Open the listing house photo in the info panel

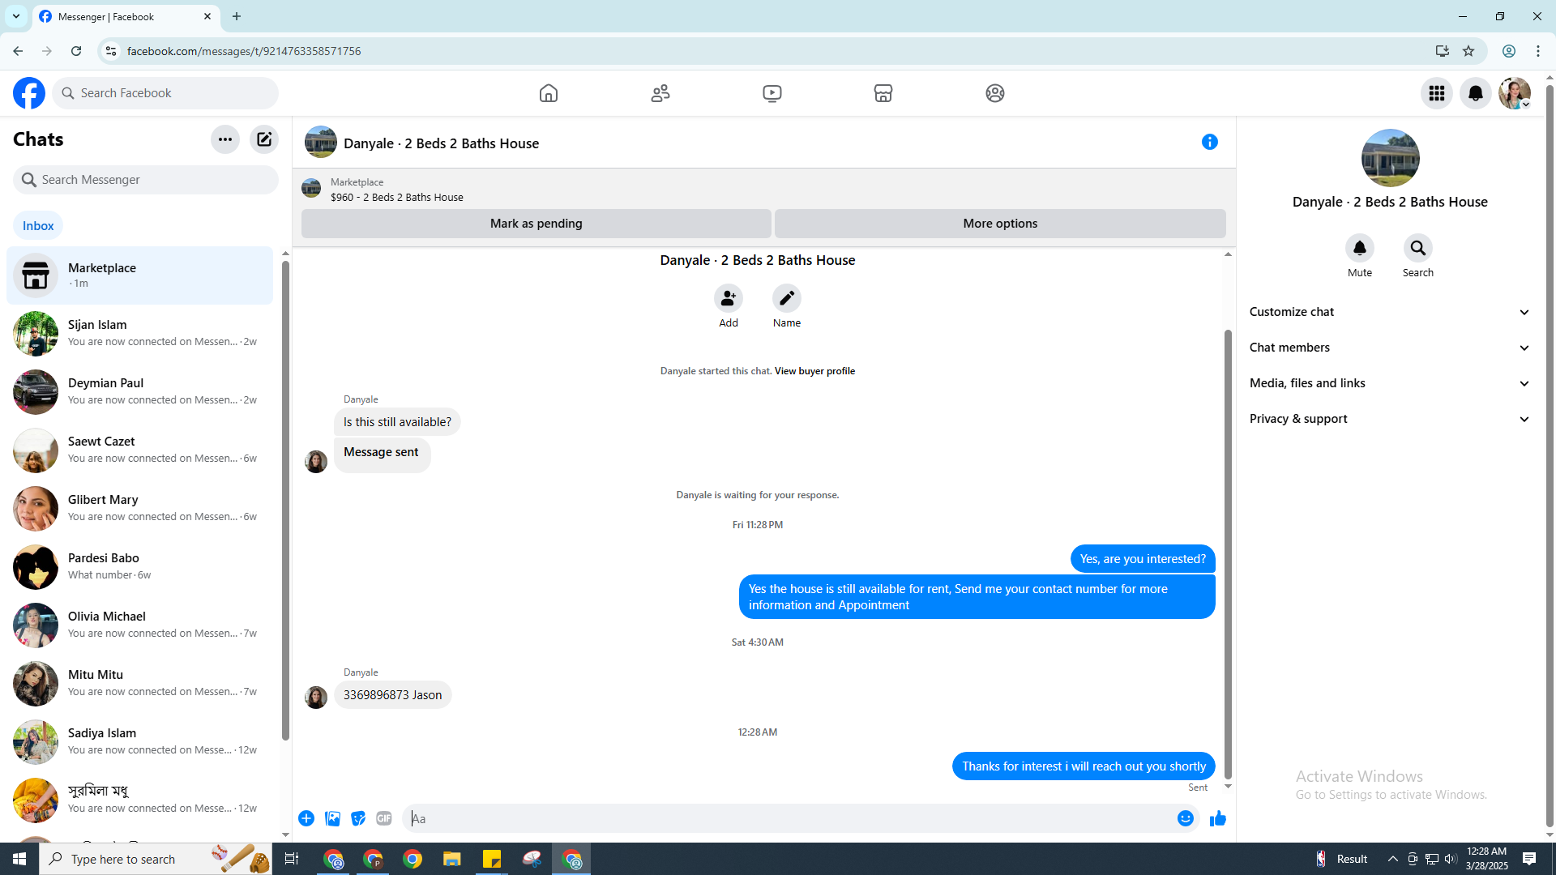pyautogui.click(x=1390, y=158)
